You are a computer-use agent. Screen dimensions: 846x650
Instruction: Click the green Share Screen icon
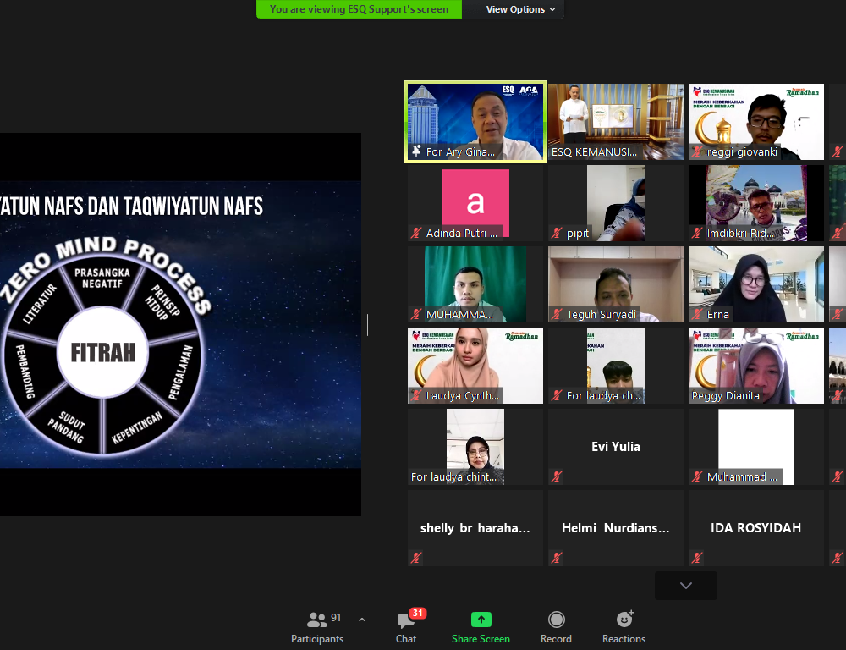(x=481, y=620)
